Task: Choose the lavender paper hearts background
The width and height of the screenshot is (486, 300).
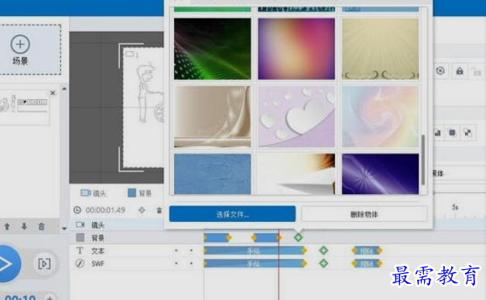Action: click(x=296, y=117)
